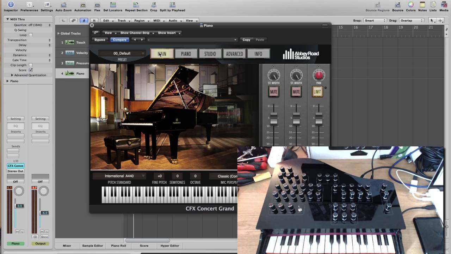Open the Quantize value stepper

point(49,25)
